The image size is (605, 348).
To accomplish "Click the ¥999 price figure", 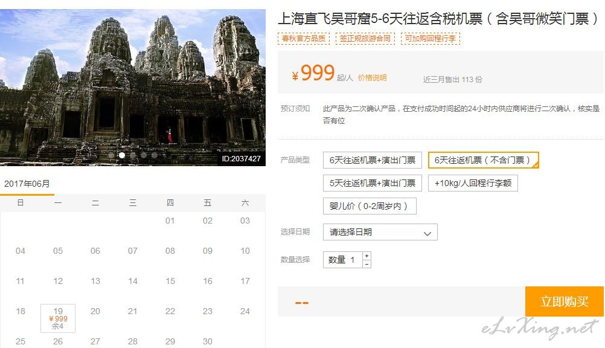I will [x=313, y=72].
